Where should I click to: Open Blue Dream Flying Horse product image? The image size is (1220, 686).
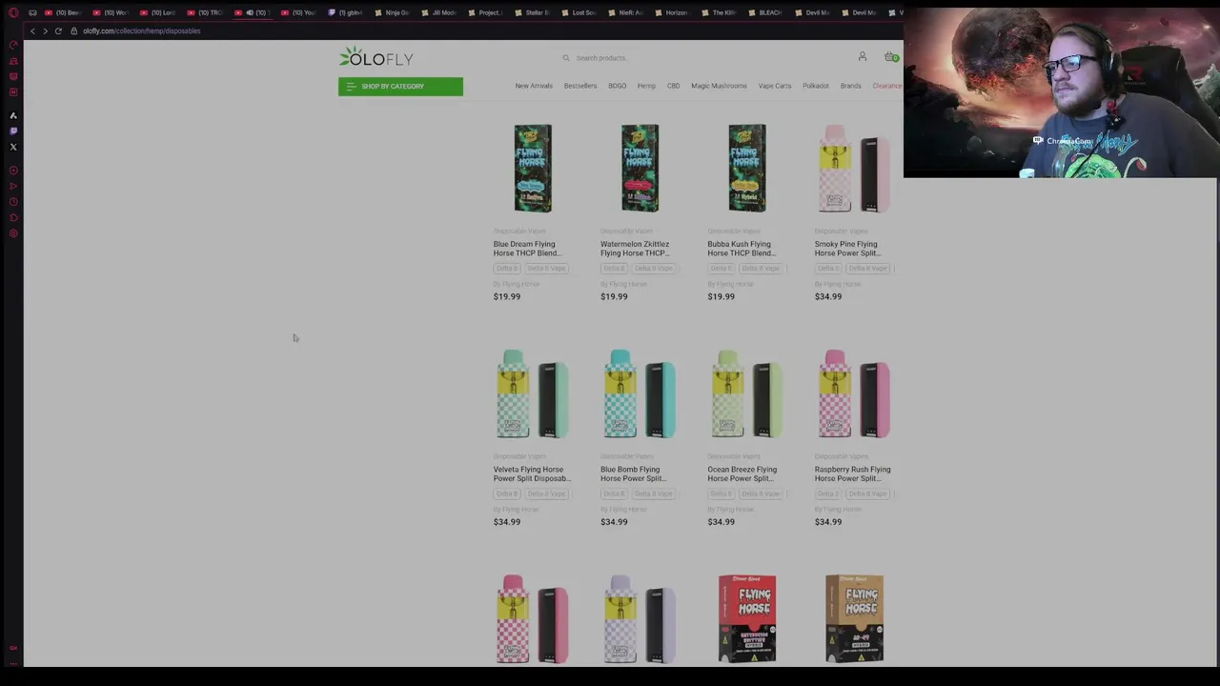(x=533, y=169)
